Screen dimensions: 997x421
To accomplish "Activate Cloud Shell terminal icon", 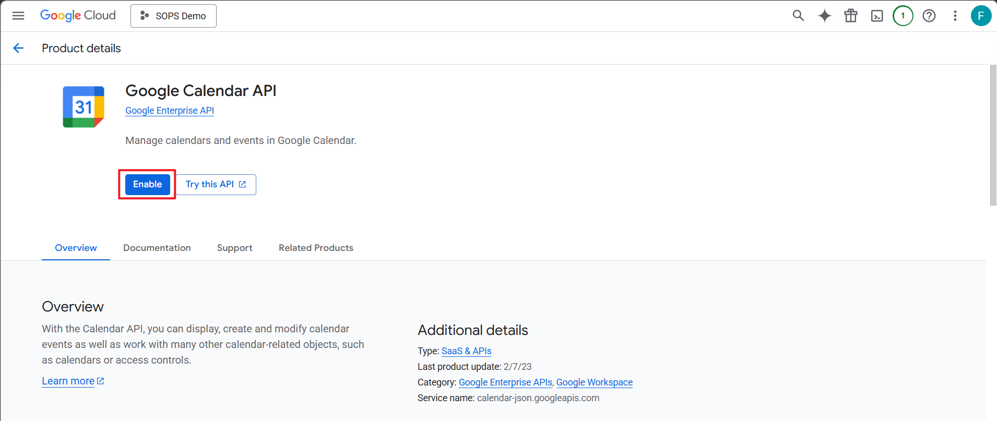I will click(x=877, y=16).
